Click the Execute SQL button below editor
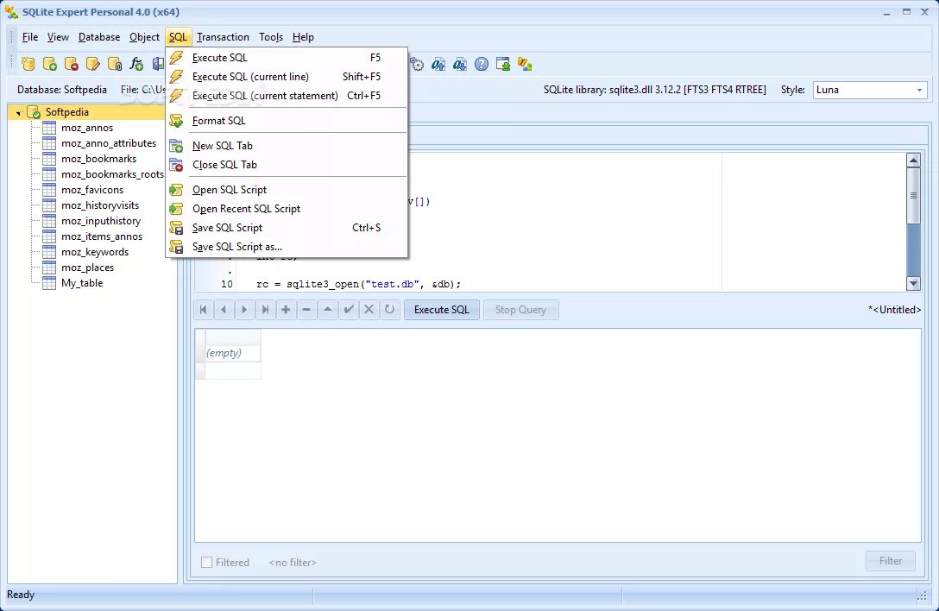 click(441, 310)
